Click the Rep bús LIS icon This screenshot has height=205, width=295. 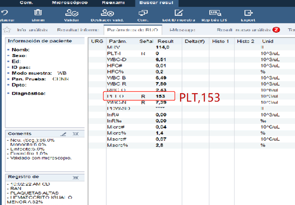[x=215, y=13]
